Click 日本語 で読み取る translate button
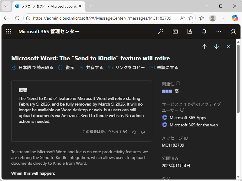242x181 pixels. click(x=32, y=68)
